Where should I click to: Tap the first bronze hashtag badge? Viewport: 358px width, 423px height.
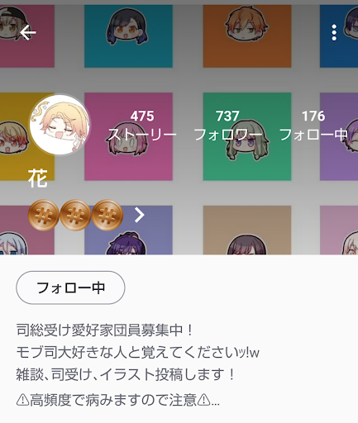click(x=44, y=215)
